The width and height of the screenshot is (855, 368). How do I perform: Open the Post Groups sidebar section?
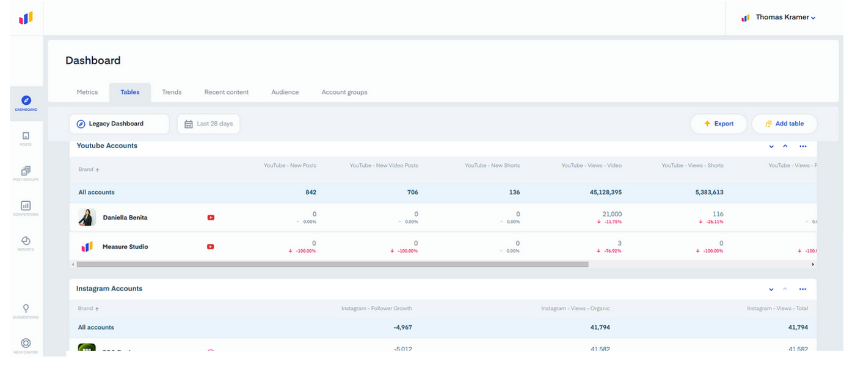coord(26,173)
